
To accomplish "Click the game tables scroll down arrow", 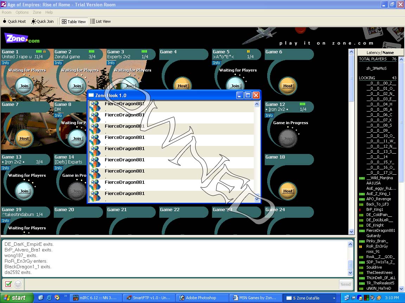I will (351, 231).
